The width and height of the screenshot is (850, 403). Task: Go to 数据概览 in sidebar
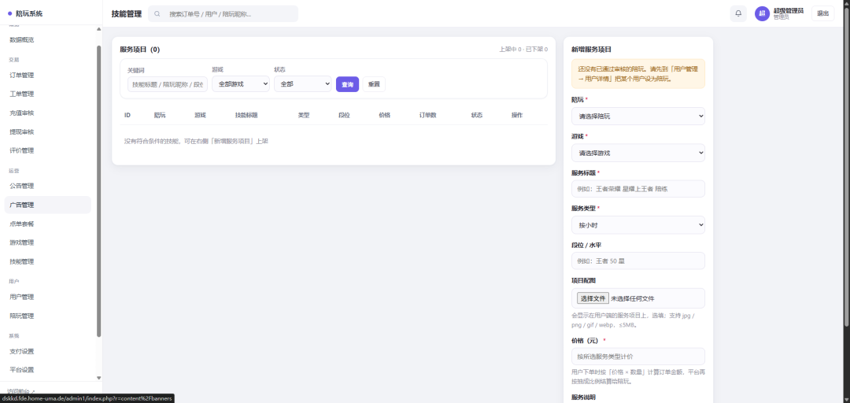click(x=48, y=39)
